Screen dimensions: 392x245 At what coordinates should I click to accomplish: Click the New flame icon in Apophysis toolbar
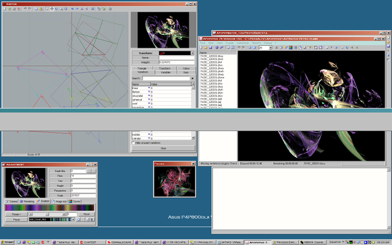(202, 47)
